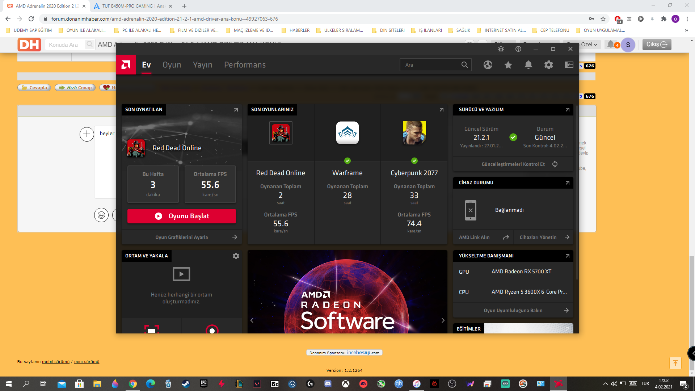Click the search magnifier in Radeon

point(464,65)
